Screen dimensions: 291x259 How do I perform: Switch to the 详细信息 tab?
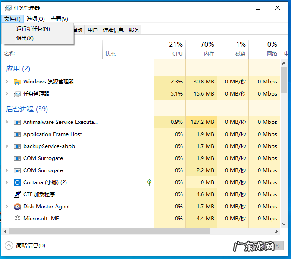(113, 30)
